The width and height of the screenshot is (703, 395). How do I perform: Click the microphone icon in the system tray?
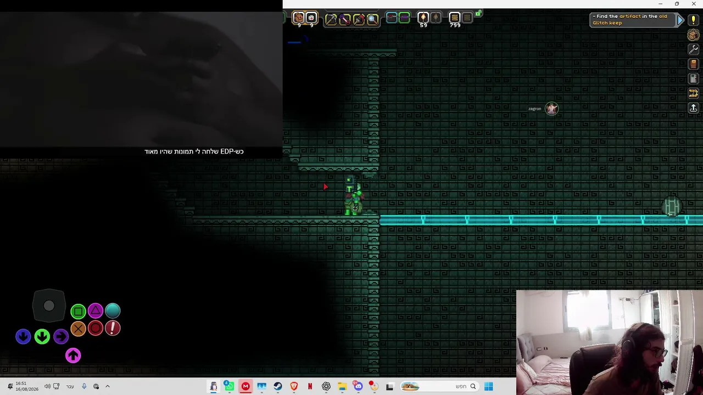tap(84, 386)
